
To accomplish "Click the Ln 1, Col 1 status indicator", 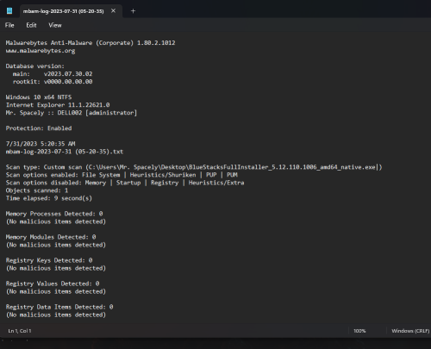I will coord(20,331).
